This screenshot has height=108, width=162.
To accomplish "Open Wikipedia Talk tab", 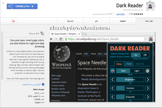I will pyautogui.click(x=86, y=54).
